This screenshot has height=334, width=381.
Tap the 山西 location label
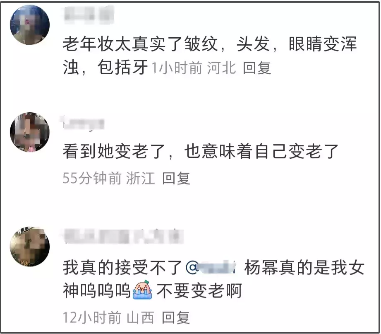coord(141,317)
